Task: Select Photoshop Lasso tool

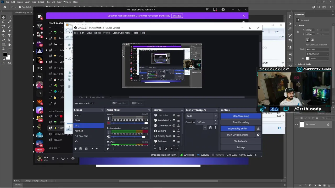Action: click(x=3, y=22)
